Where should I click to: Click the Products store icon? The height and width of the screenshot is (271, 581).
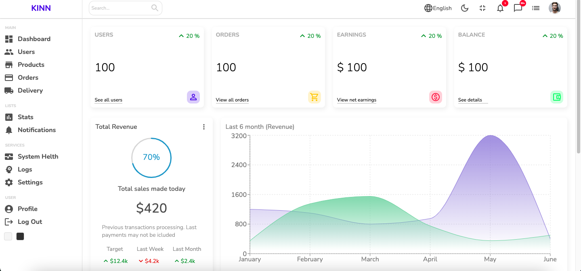(x=9, y=65)
